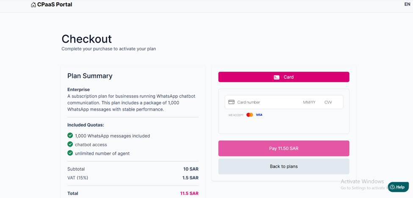Click the question mark icon in Help
The width and height of the screenshot is (413, 198).
click(392, 187)
